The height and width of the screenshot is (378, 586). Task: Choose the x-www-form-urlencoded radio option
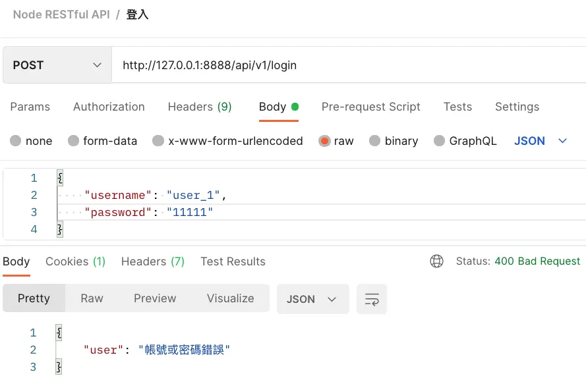point(158,141)
